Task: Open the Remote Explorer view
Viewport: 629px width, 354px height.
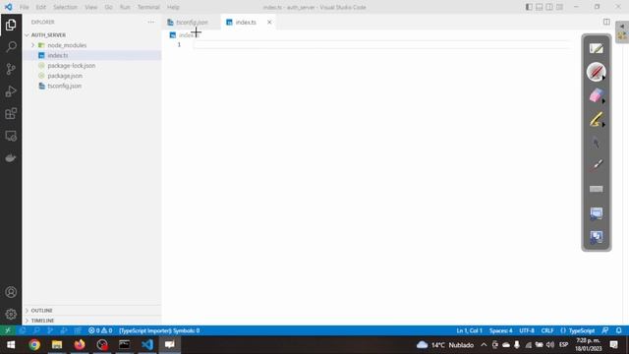Action: [11, 136]
